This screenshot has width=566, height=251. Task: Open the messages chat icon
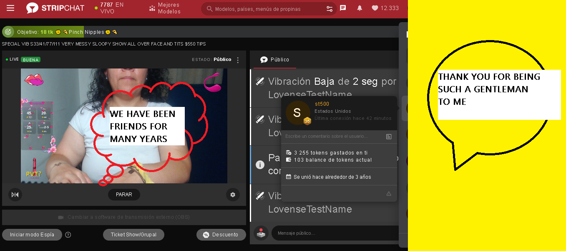(343, 8)
